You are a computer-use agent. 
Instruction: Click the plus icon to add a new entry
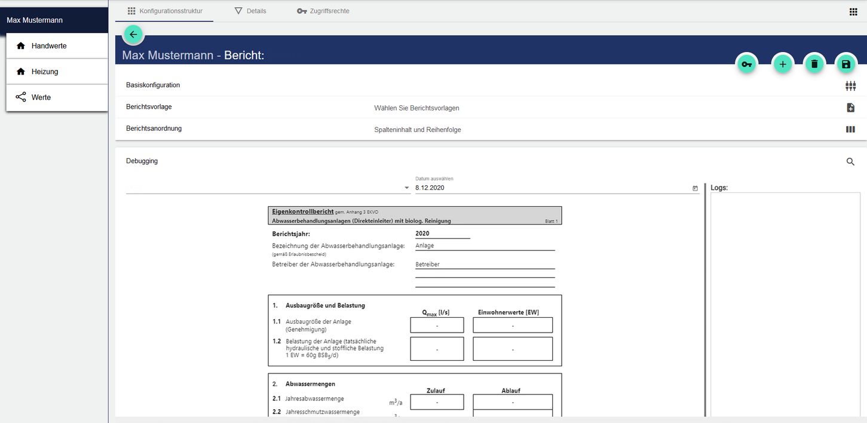click(783, 63)
